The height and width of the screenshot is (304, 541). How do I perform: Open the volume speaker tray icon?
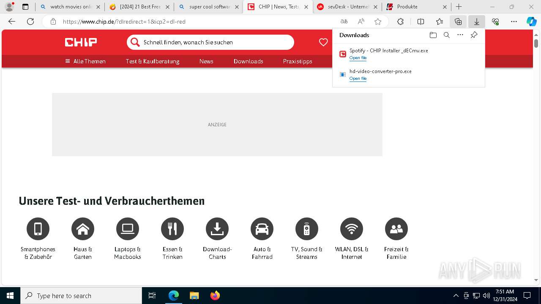coord(486,296)
